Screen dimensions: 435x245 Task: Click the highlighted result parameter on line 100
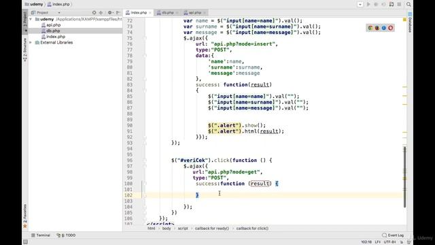click(x=260, y=184)
